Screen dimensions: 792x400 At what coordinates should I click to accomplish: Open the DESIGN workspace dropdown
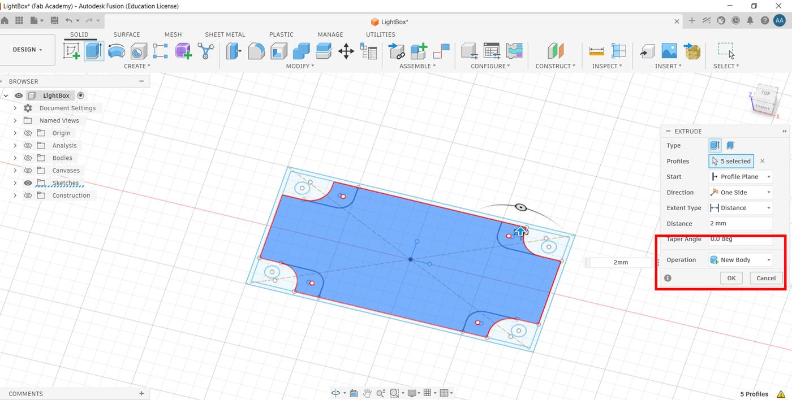(28, 50)
